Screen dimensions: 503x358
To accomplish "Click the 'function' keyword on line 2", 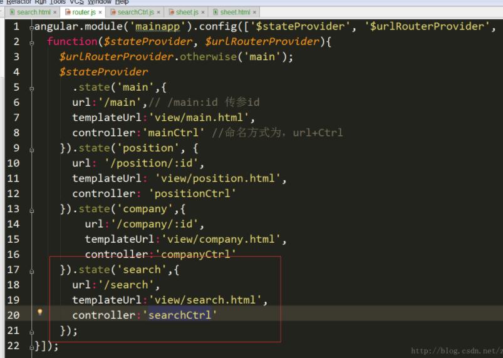I will click(x=72, y=41).
